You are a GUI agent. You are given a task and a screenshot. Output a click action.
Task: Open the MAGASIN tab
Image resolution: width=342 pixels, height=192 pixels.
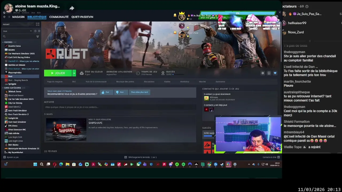(x=18, y=17)
